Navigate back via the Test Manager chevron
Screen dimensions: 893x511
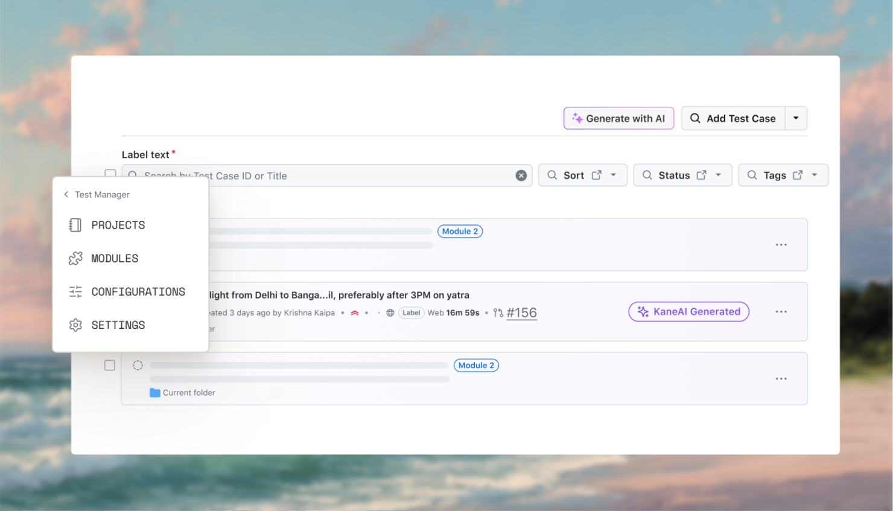(x=65, y=194)
